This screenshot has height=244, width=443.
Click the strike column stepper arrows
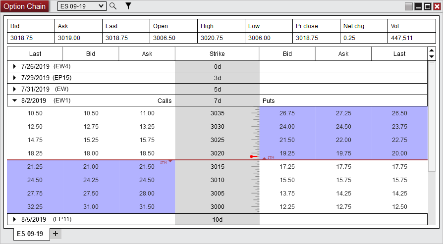click(x=431, y=53)
